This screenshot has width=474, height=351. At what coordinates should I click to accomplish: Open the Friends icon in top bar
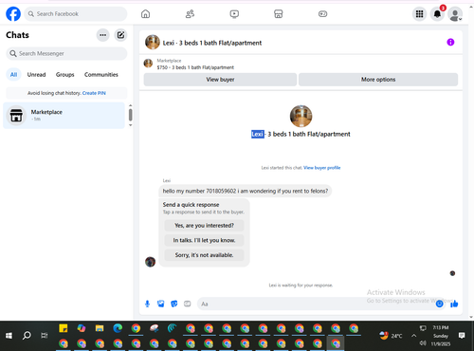pos(190,14)
